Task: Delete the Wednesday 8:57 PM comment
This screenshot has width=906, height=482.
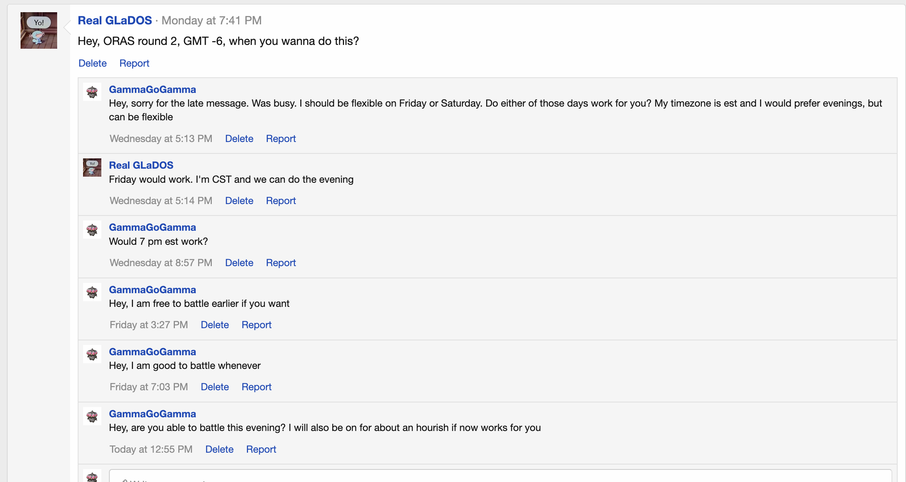Action: 239,263
